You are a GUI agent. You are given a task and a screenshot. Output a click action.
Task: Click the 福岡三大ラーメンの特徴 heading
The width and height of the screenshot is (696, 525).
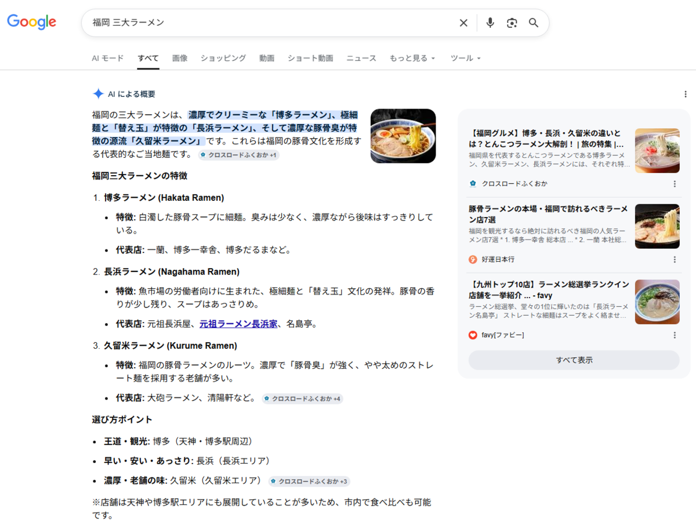tap(140, 175)
